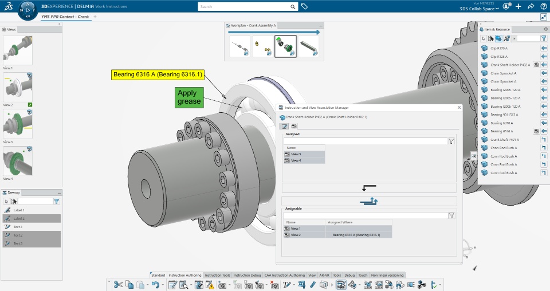The height and width of the screenshot is (291, 550).
Task: Click the expand viewport icon at top right
Action: 544,17
